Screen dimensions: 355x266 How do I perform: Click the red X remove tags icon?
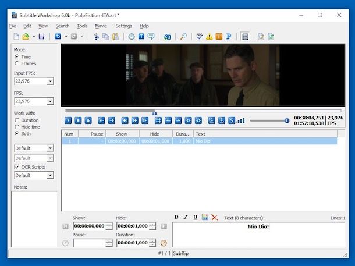[x=215, y=218]
